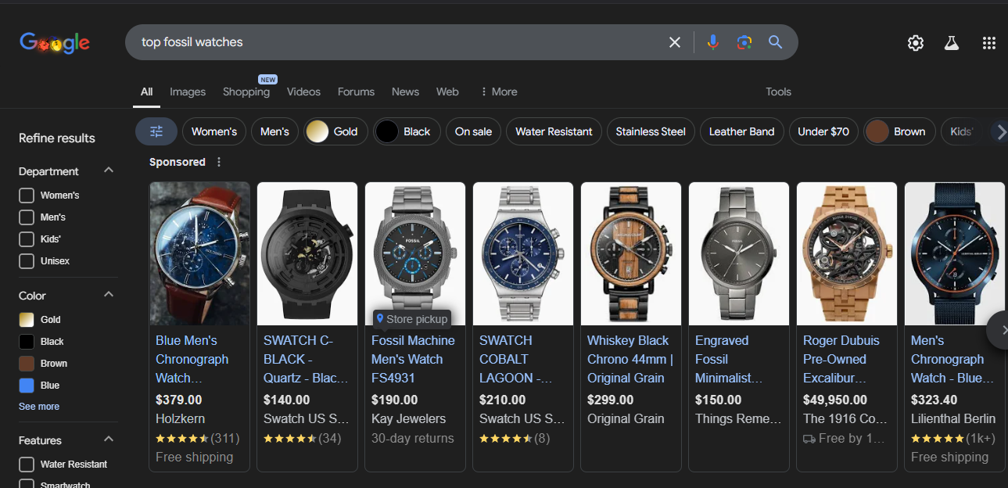Click into the search input field
Viewport: 1008px width, 488px height.
pos(399,42)
